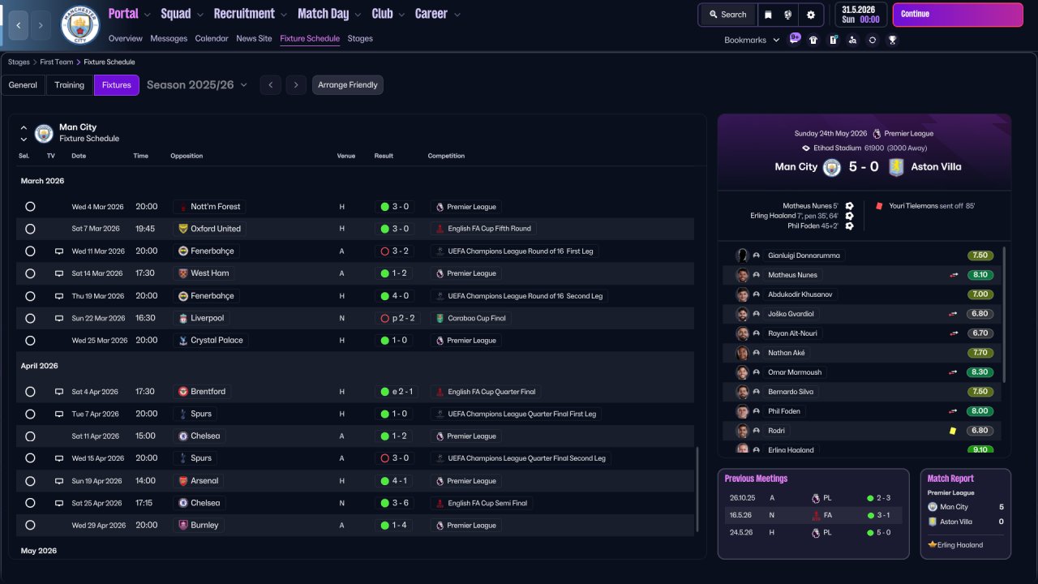Go to the next season with the right arrow
The image size is (1038, 584).
[296, 85]
